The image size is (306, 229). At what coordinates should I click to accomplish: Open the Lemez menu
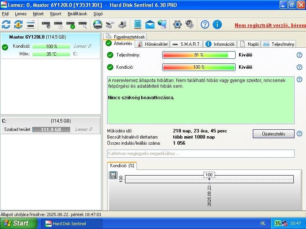pos(21,14)
